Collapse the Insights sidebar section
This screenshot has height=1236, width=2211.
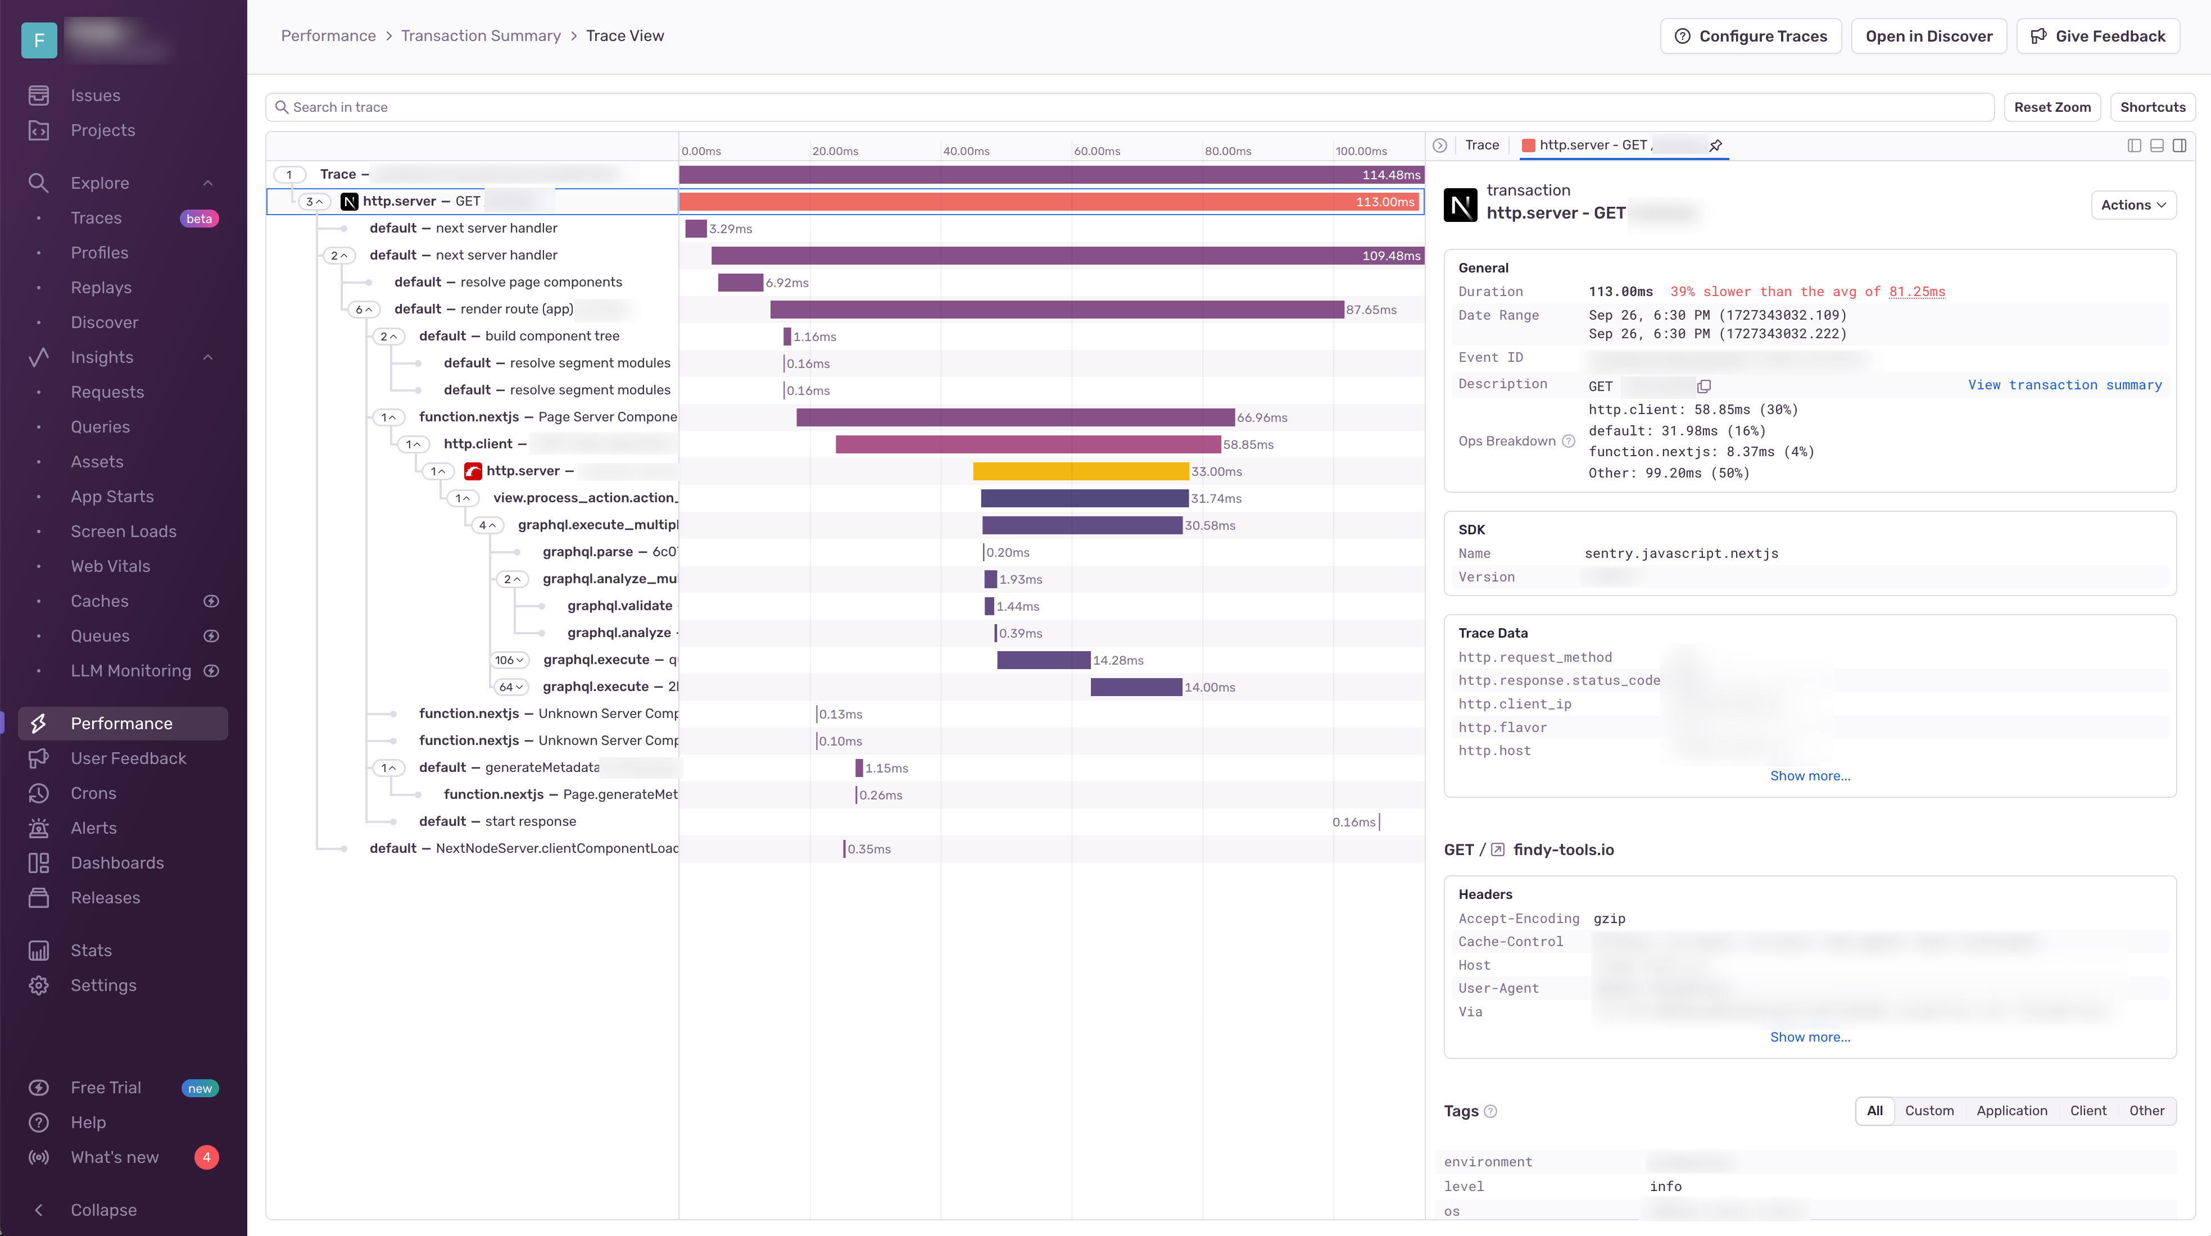click(208, 358)
